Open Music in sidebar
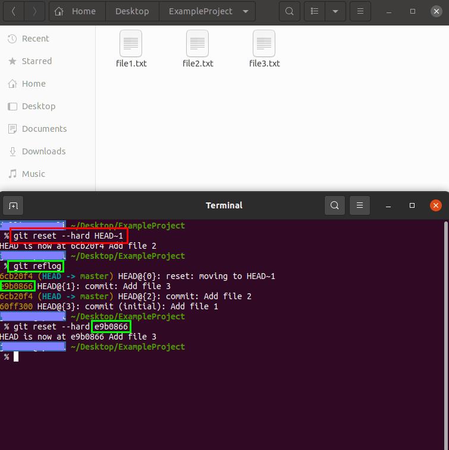 (x=48, y=174)
